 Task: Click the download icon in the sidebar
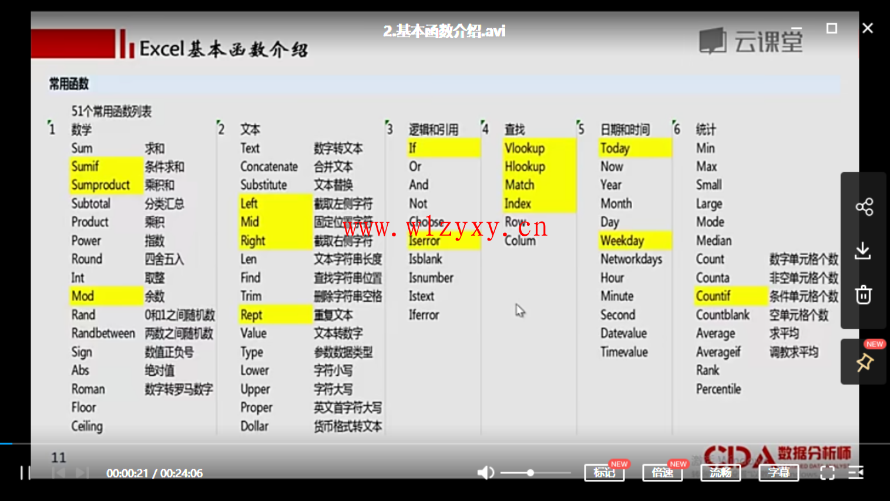pos(863,251)
